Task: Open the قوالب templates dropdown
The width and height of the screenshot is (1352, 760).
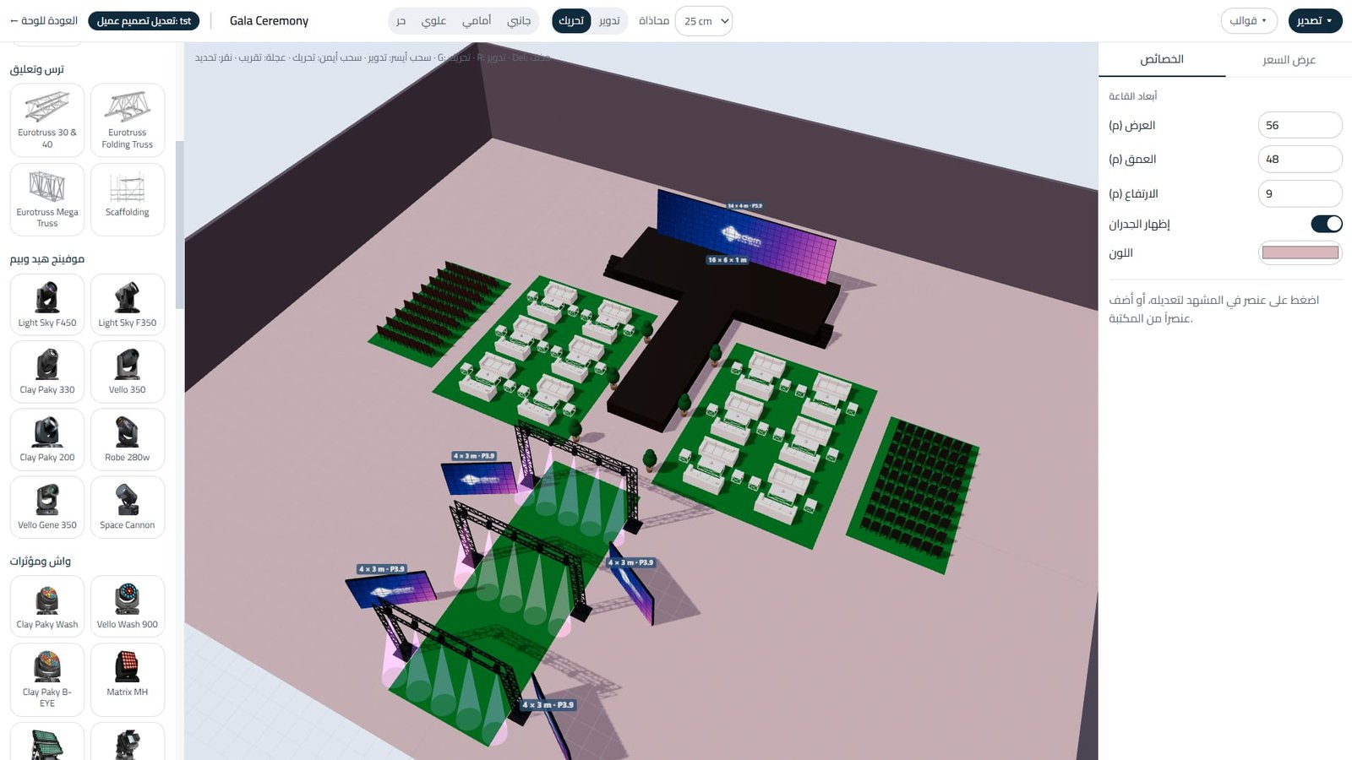Action: tap(1249, 21)
